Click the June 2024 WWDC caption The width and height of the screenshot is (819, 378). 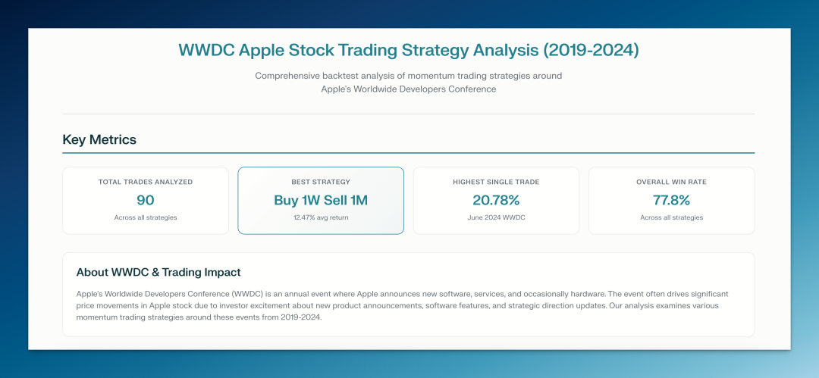coord(496,217)
